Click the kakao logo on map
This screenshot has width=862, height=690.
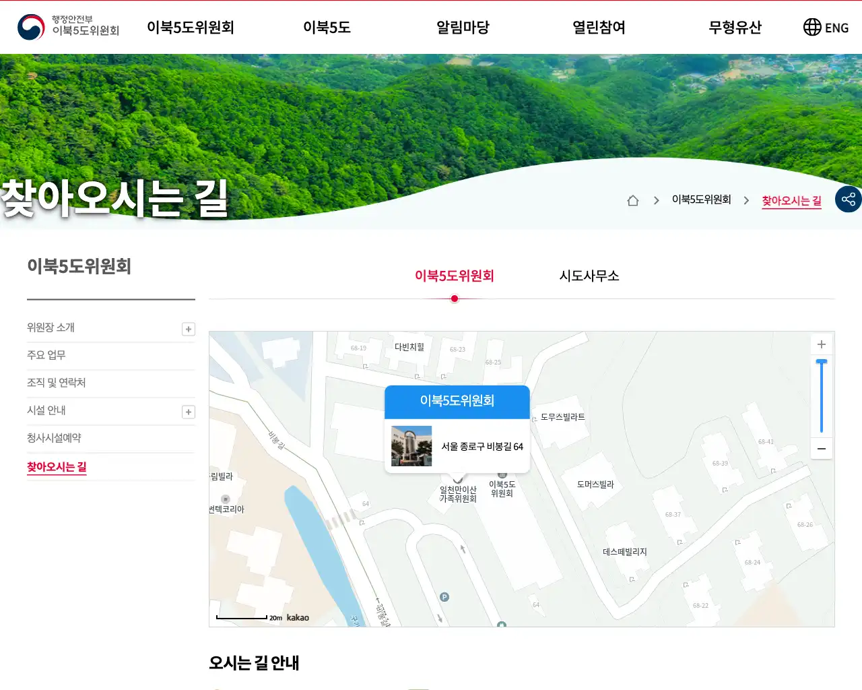tap(298, 617)
